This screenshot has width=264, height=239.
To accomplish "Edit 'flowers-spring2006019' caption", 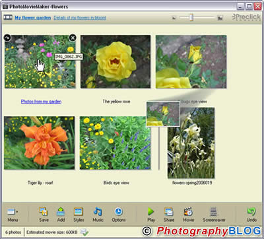I will coord(192,183).
